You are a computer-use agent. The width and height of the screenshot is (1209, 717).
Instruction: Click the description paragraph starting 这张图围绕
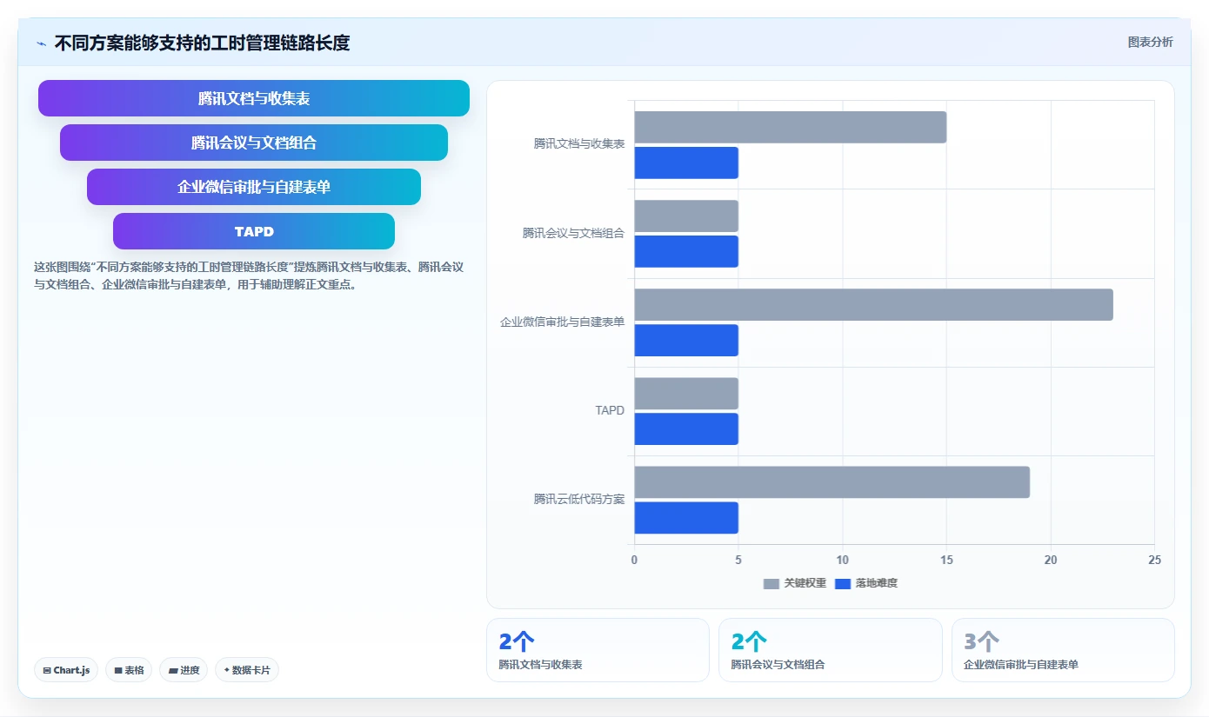[249, 276]
